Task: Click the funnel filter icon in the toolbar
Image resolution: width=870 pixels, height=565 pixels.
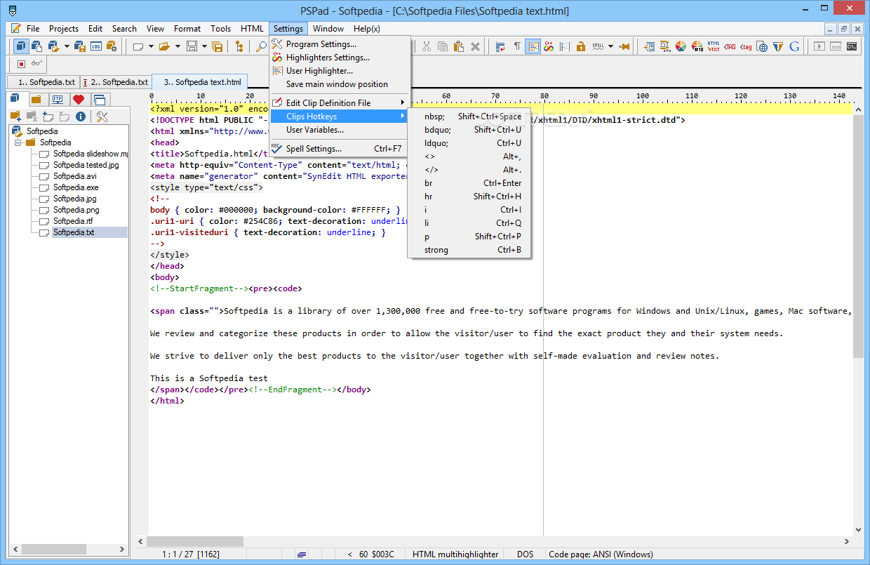Action: (778, 46)
